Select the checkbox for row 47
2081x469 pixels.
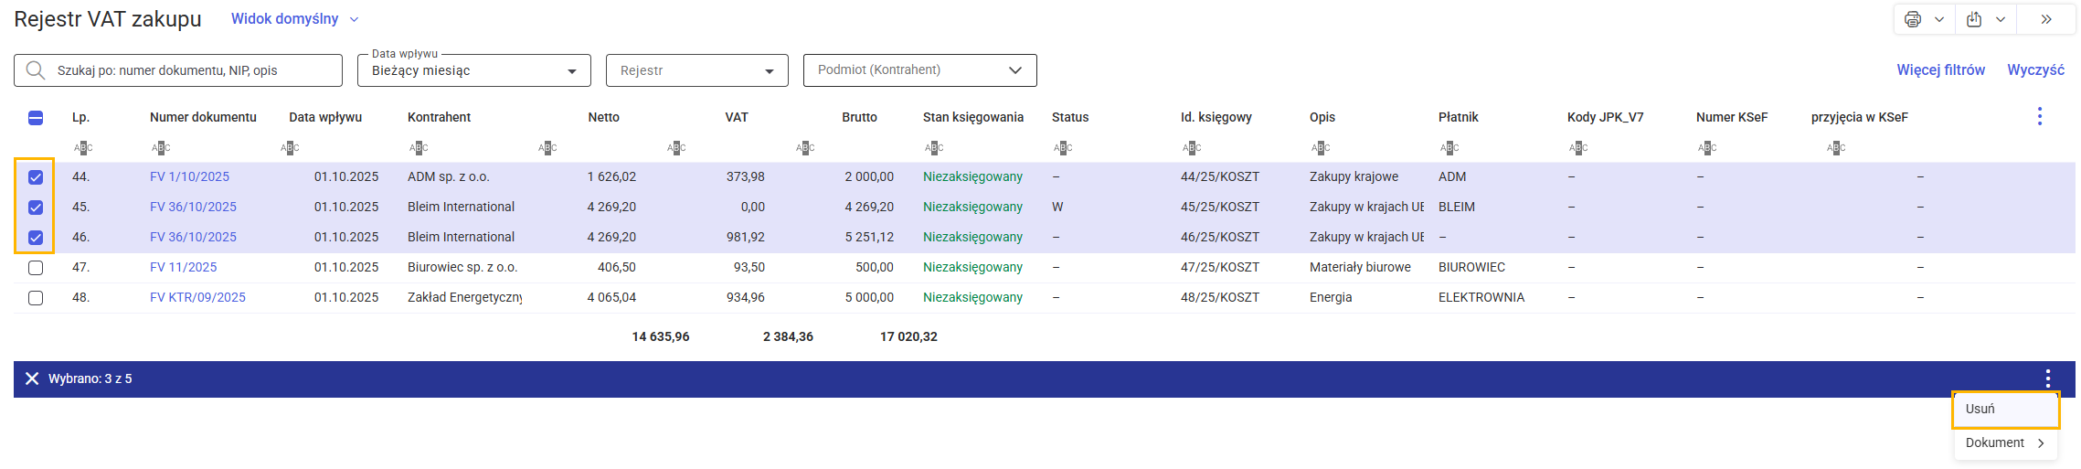pos(36,268)
